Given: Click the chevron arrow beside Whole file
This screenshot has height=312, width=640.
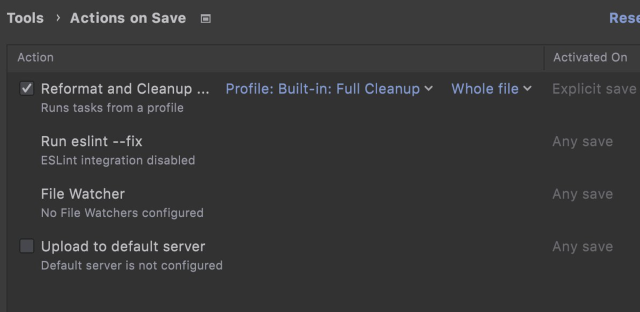Looking at the screenshot, I should pyautogui.click(x=527, y=89).
